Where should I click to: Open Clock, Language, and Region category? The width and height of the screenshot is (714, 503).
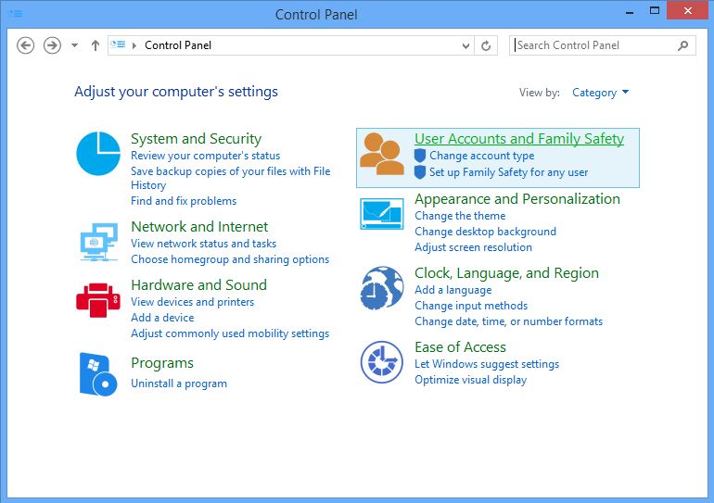click(x=506, y=273)
